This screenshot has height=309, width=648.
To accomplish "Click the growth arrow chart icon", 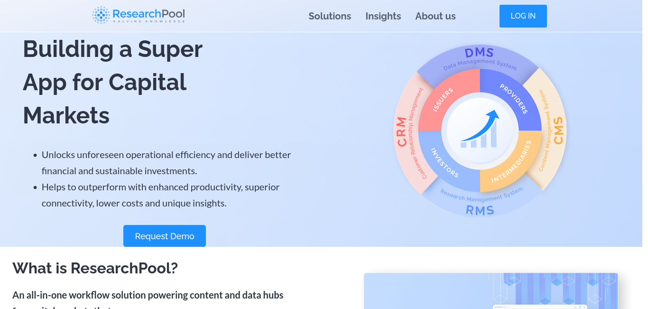I will pyautogui.click(x=480, y=129).
